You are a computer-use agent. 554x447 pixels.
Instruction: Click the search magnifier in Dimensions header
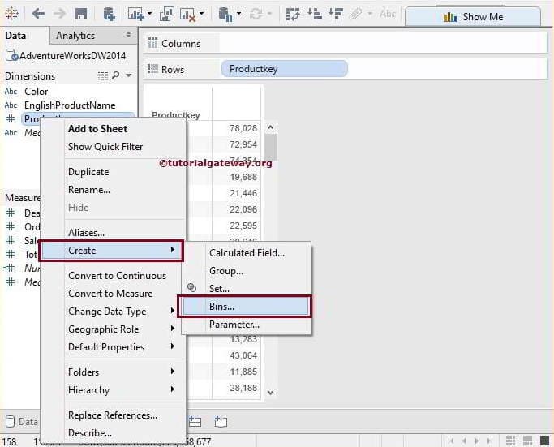coord(116,75)
